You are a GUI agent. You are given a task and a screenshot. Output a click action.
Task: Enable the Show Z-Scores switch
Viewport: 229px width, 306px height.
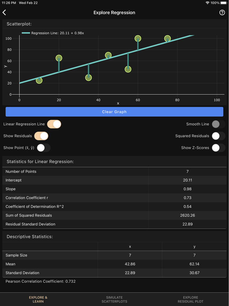click(219, 148)
